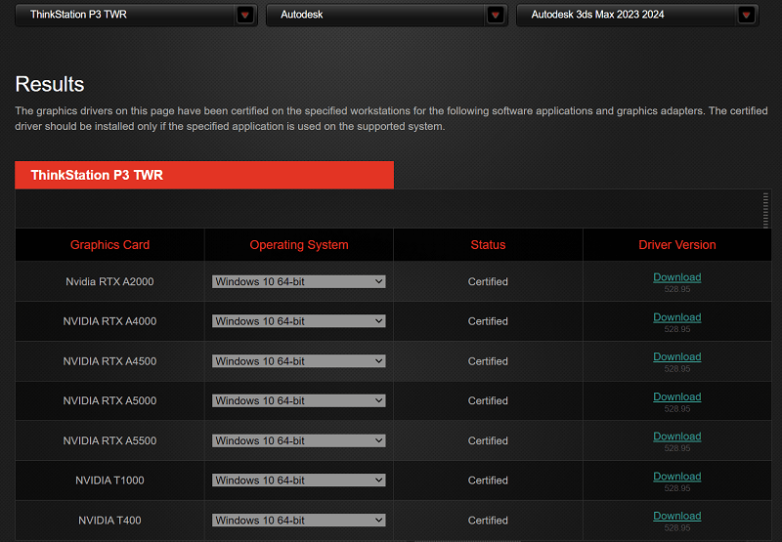782x542 pixels.
Task: Download driver for NVIDIA RTX A4000
Action: (x=676, y=317)
